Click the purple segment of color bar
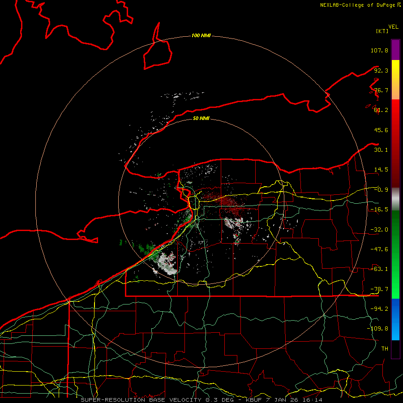The height and width of the screenshot is (403, 403). (395, 50)
